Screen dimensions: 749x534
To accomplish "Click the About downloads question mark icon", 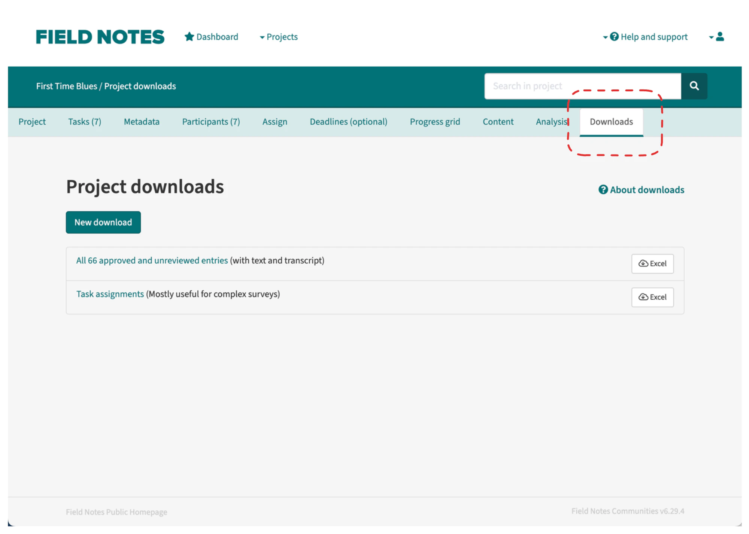I will [603, 190].
